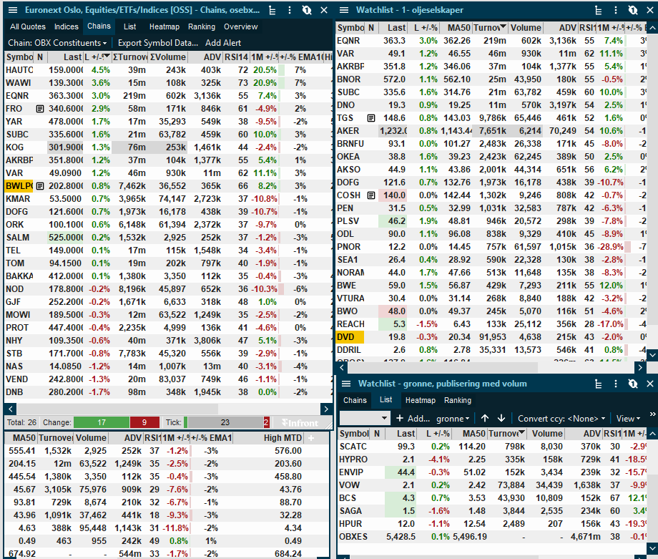Screen dimensions: 658x559
Task: Expand the empty symbol combo box
Action: coord(365,418)
